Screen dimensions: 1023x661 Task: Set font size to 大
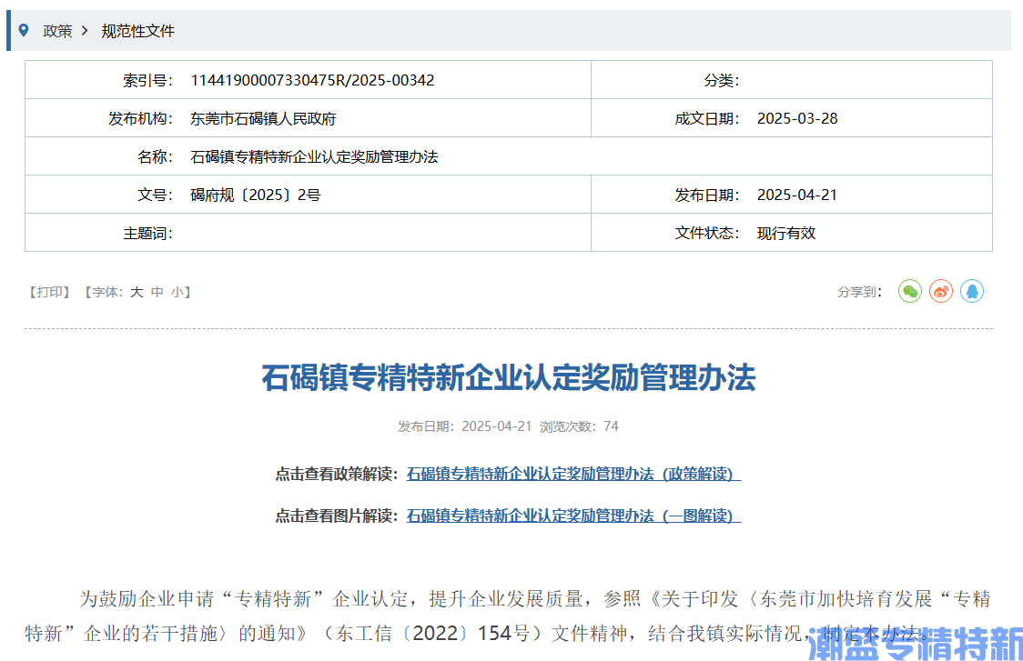137,292
